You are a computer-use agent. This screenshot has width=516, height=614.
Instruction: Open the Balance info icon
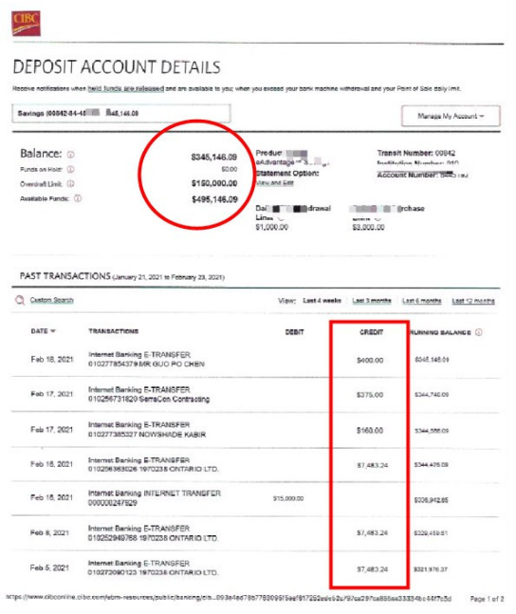pos(70,155)
